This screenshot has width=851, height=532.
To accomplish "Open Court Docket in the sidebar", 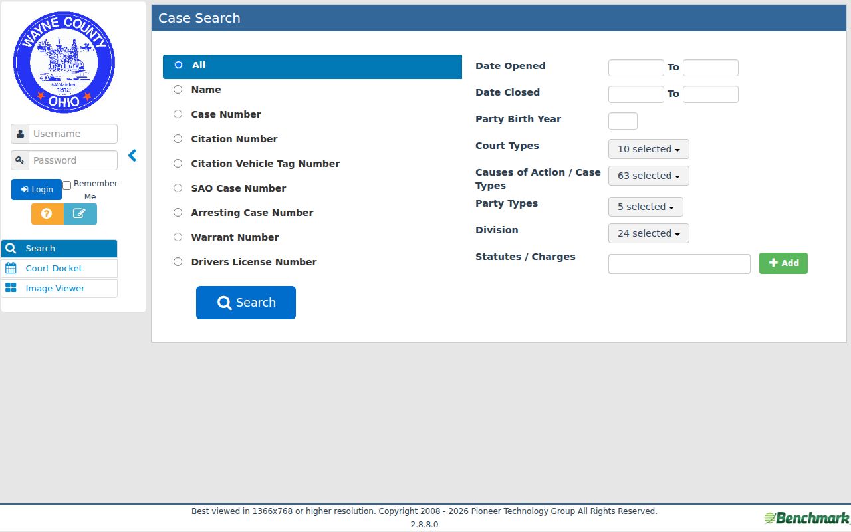I will coord(59,269).
